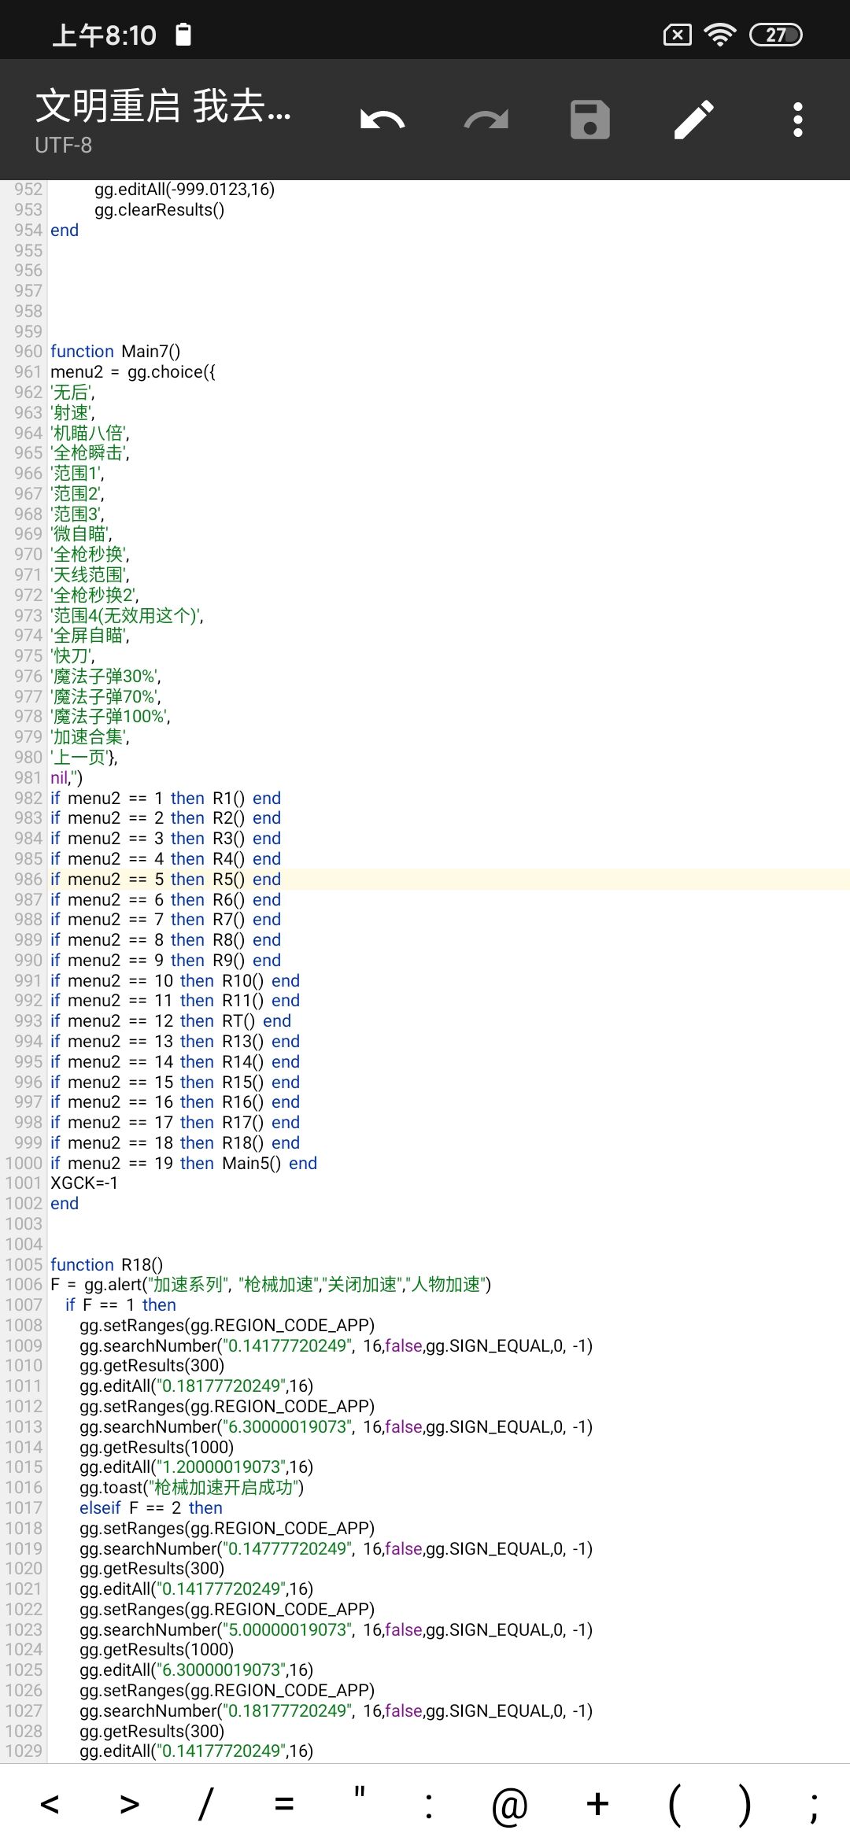Tap the boxed X status bar icon

(x=678, y=35)
